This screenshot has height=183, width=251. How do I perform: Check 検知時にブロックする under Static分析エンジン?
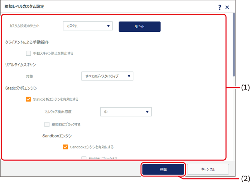(47, 125)
